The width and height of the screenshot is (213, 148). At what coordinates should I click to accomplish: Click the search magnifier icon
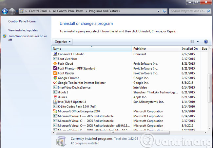[x=208, y=11]
